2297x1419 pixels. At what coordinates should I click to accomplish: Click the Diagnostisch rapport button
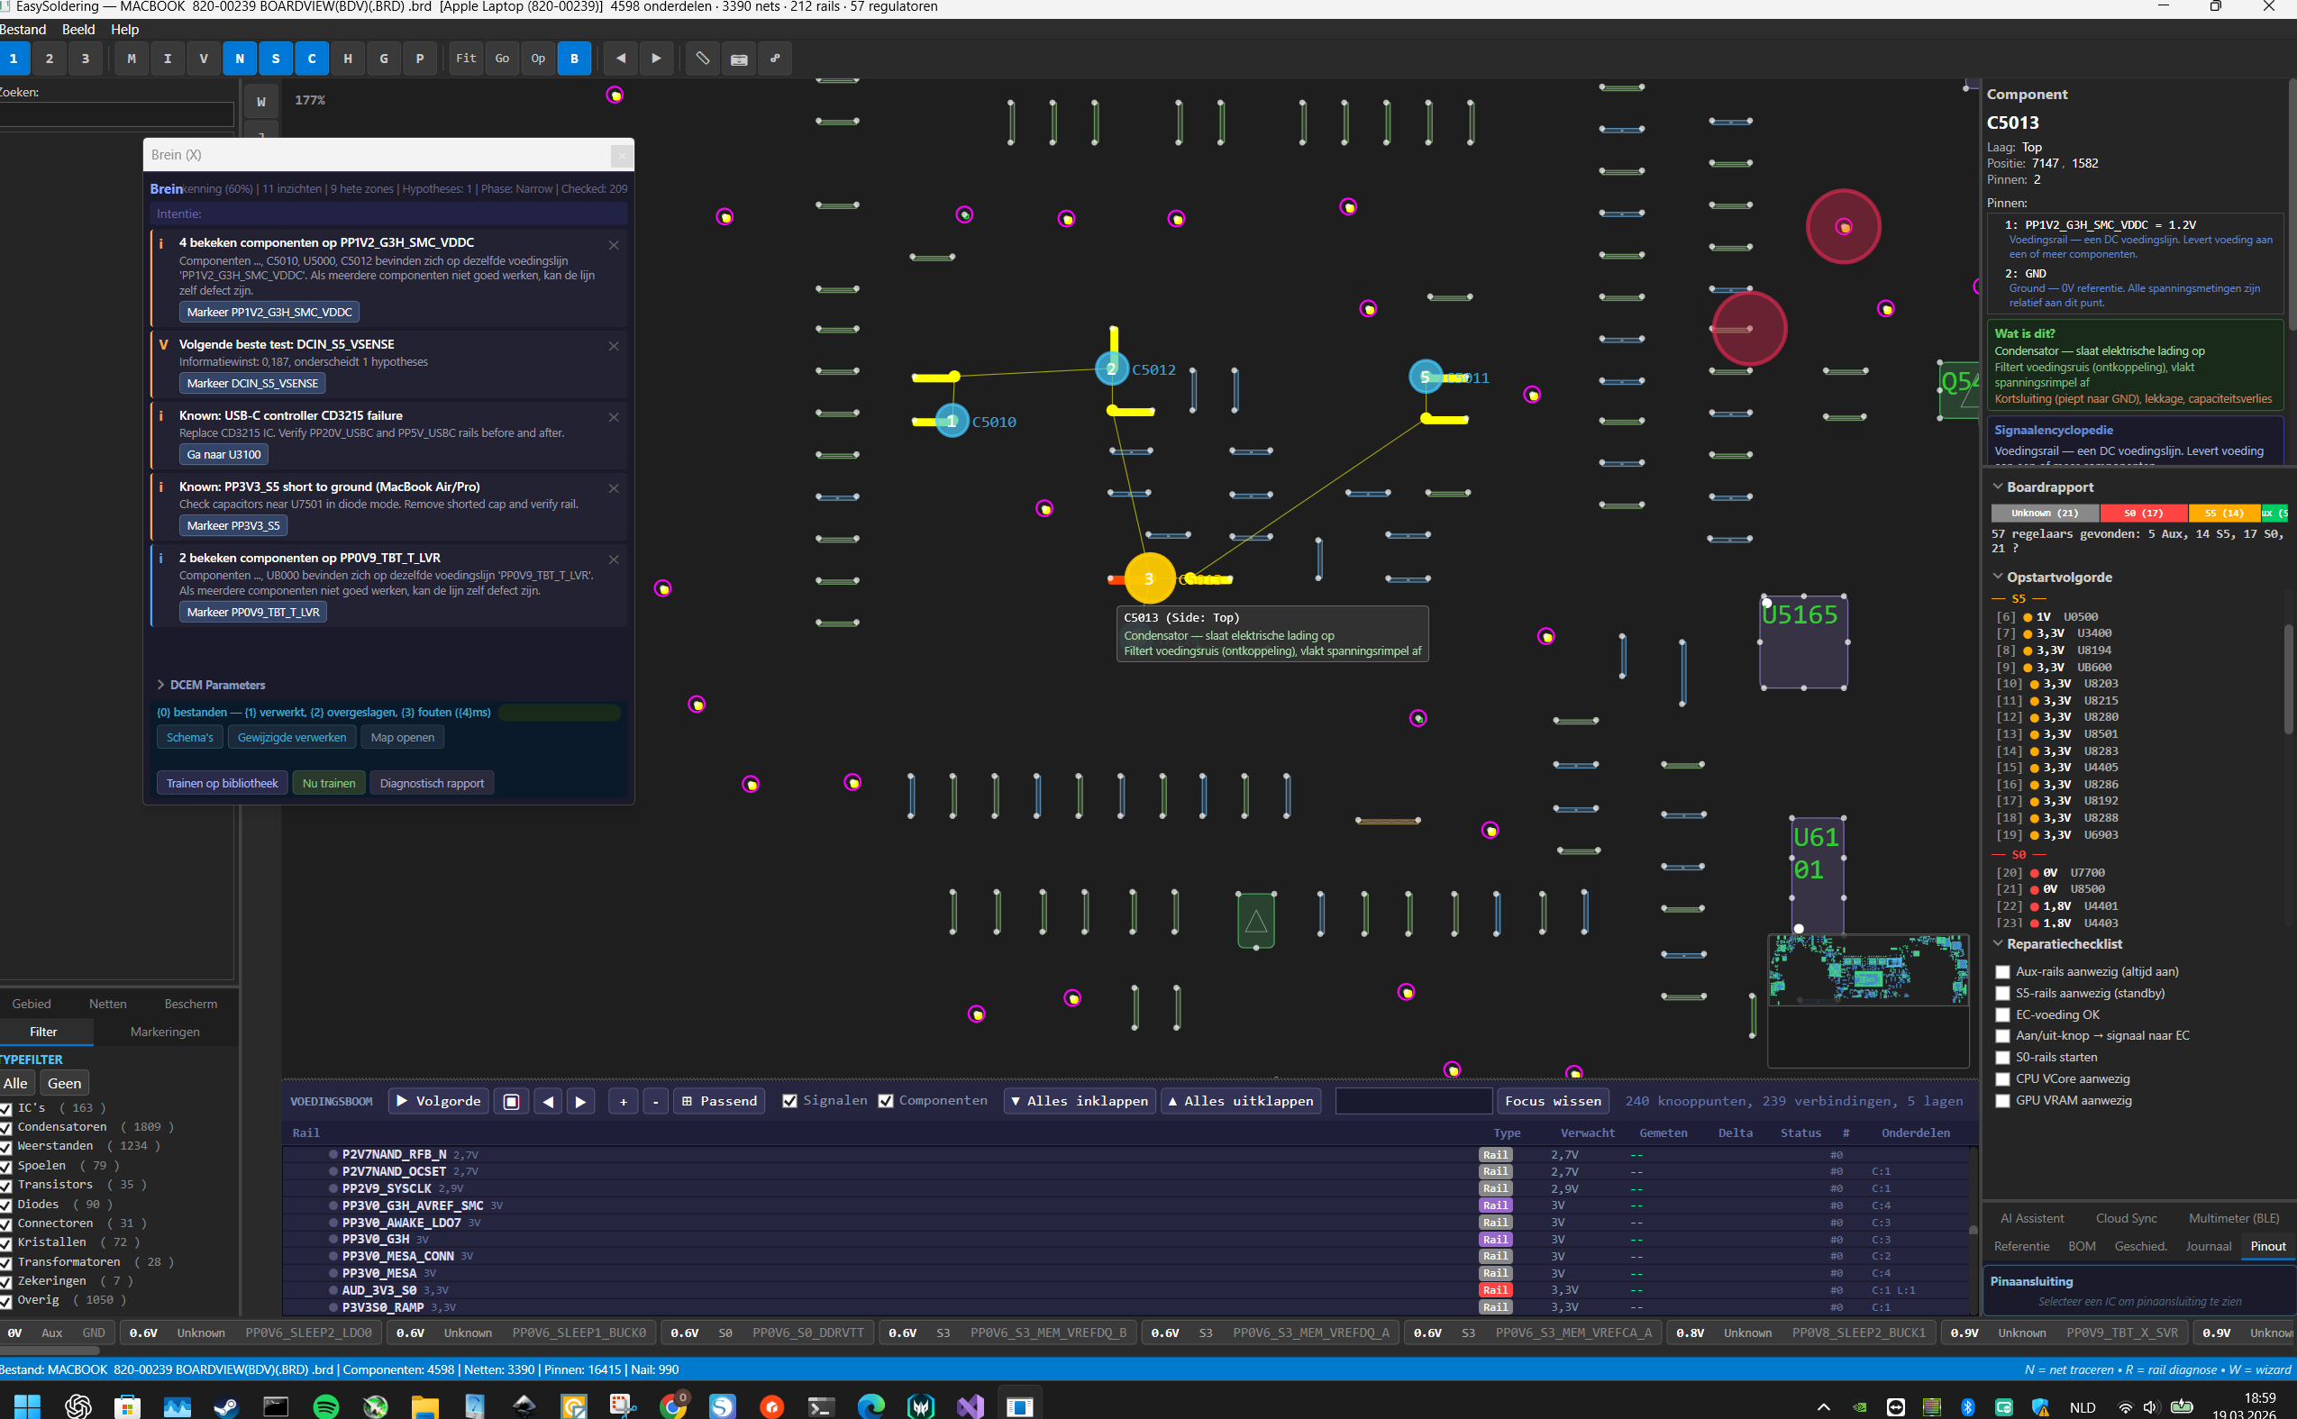pos(432,783)
